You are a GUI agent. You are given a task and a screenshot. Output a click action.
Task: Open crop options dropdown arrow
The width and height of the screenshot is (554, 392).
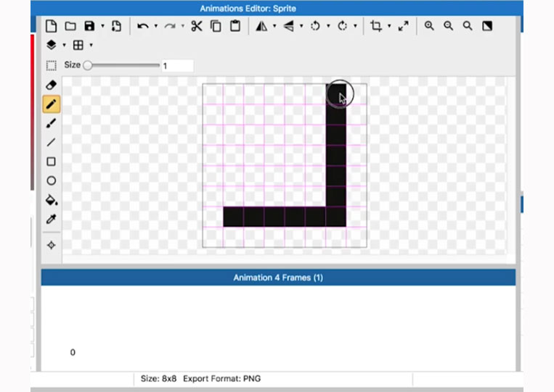(x=389, y=26)
